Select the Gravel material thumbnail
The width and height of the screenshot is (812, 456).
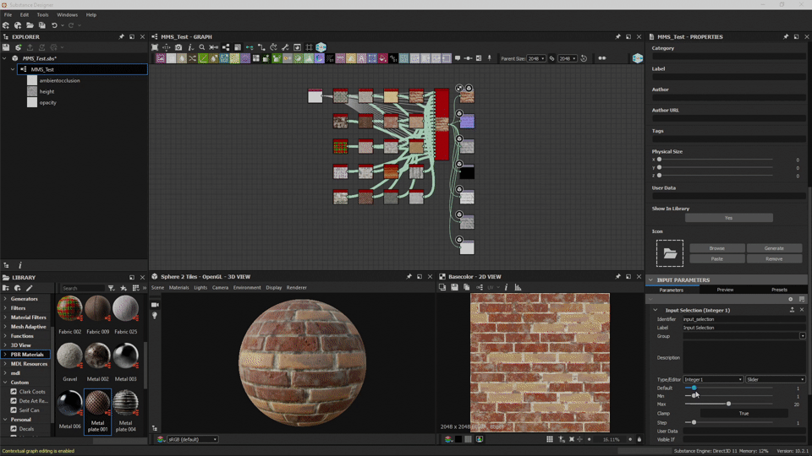(70, 356)
